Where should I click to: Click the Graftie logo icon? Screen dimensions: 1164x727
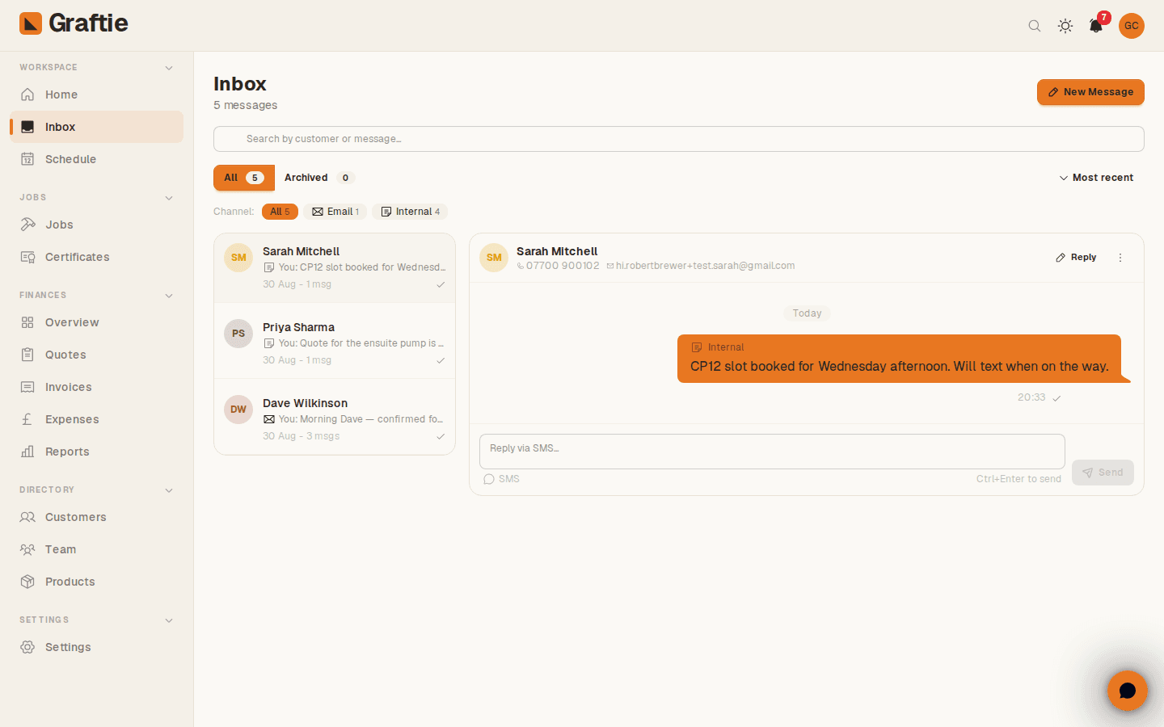point(31,23)
